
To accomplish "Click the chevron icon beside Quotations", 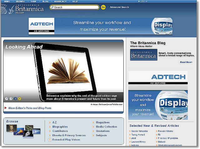I will 93,131.
